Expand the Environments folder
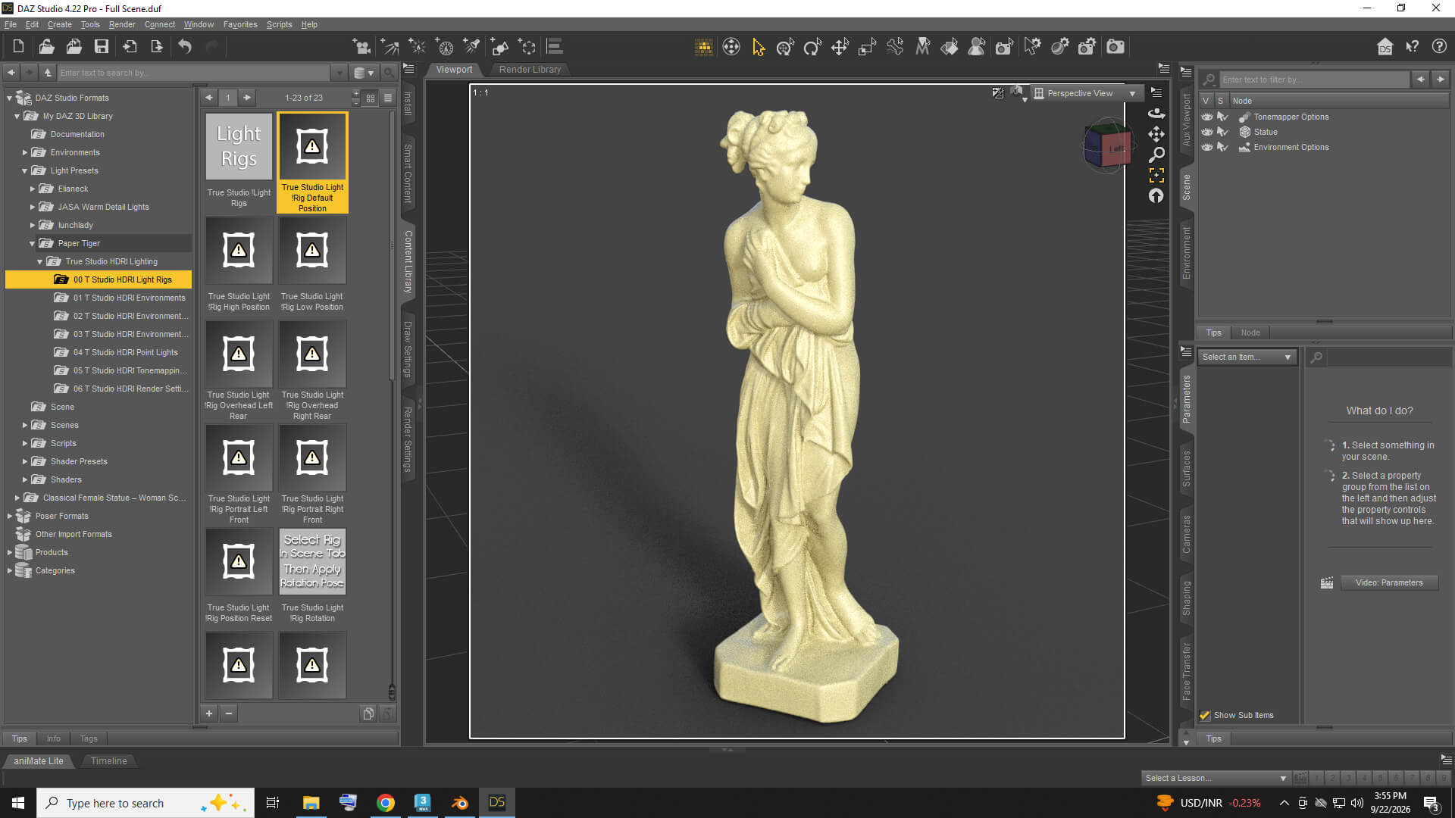The height and width of the screenshot is (818, 1455). pyautogui.click(x=25, y=152)
